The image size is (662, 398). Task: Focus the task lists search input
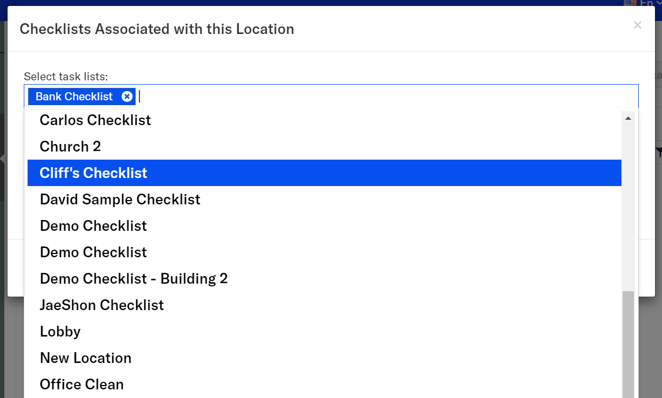[378, 97]
